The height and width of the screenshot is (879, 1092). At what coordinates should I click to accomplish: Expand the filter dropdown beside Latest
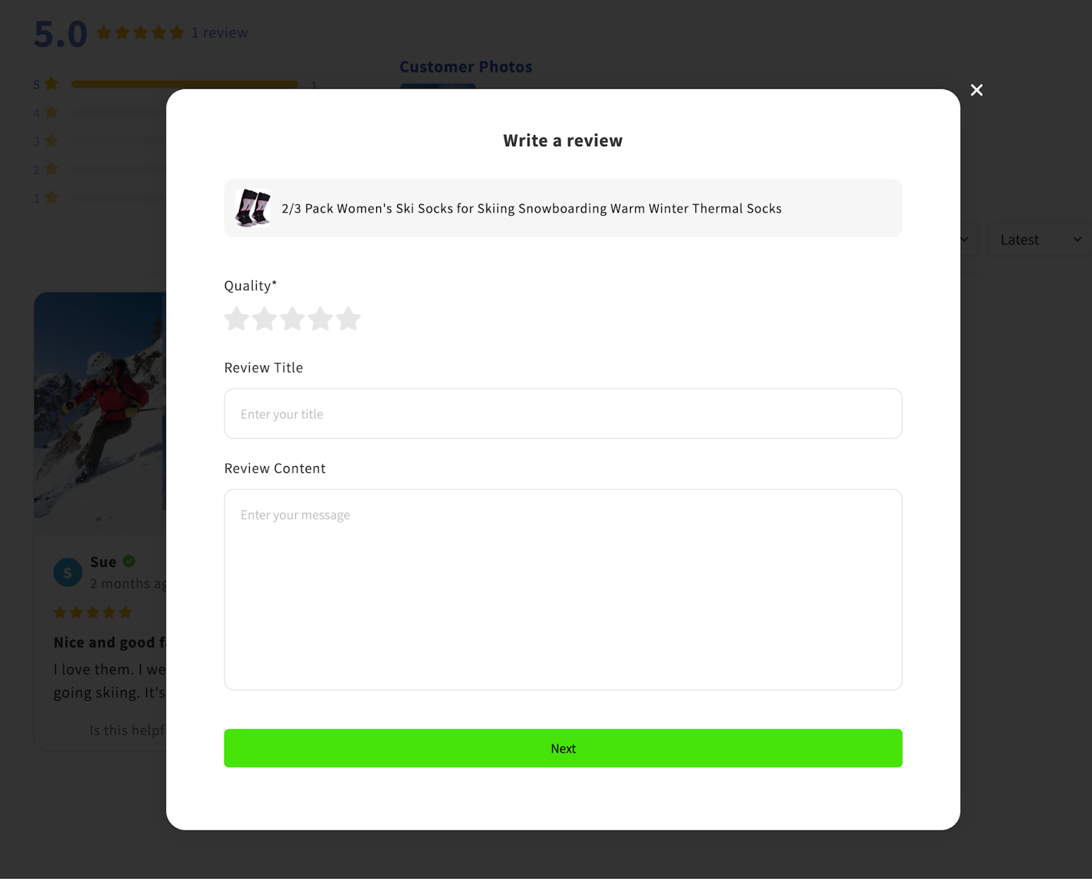(x=969, y=240)
